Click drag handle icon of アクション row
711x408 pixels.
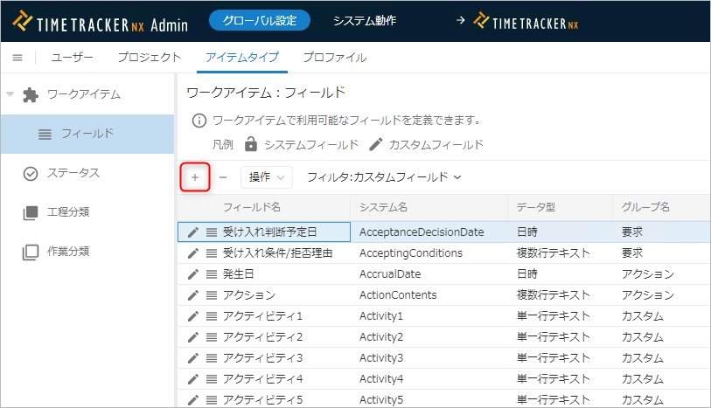[211, 295]
